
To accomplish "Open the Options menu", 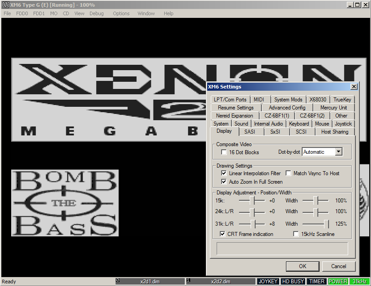I will pyautogui.click(x=121, y=13).
